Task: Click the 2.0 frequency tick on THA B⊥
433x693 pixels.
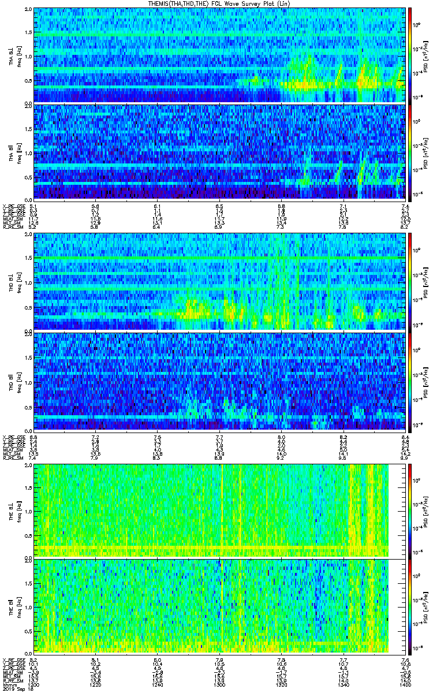Action: pyautogui.click(x=28, y=10)
